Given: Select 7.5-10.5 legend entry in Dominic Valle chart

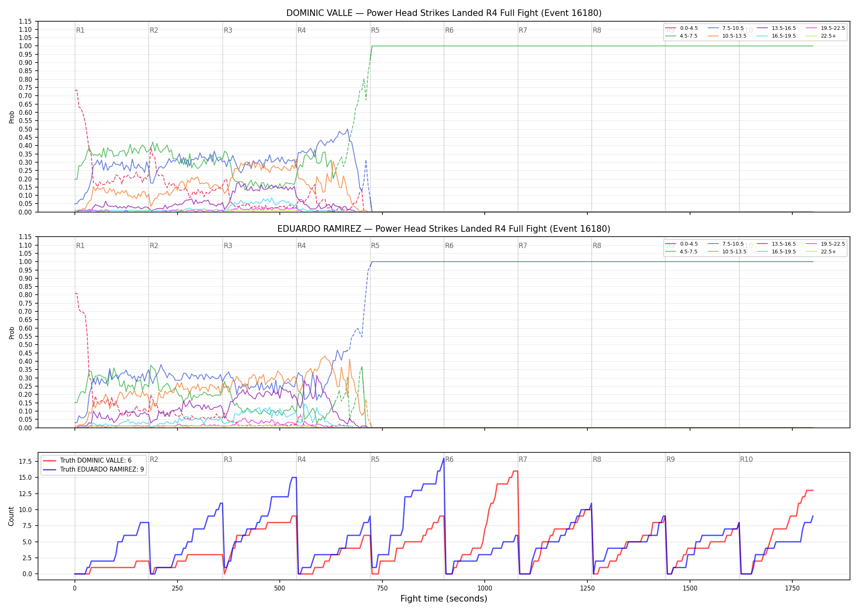Looking at the screenshot, I should 726,28.
